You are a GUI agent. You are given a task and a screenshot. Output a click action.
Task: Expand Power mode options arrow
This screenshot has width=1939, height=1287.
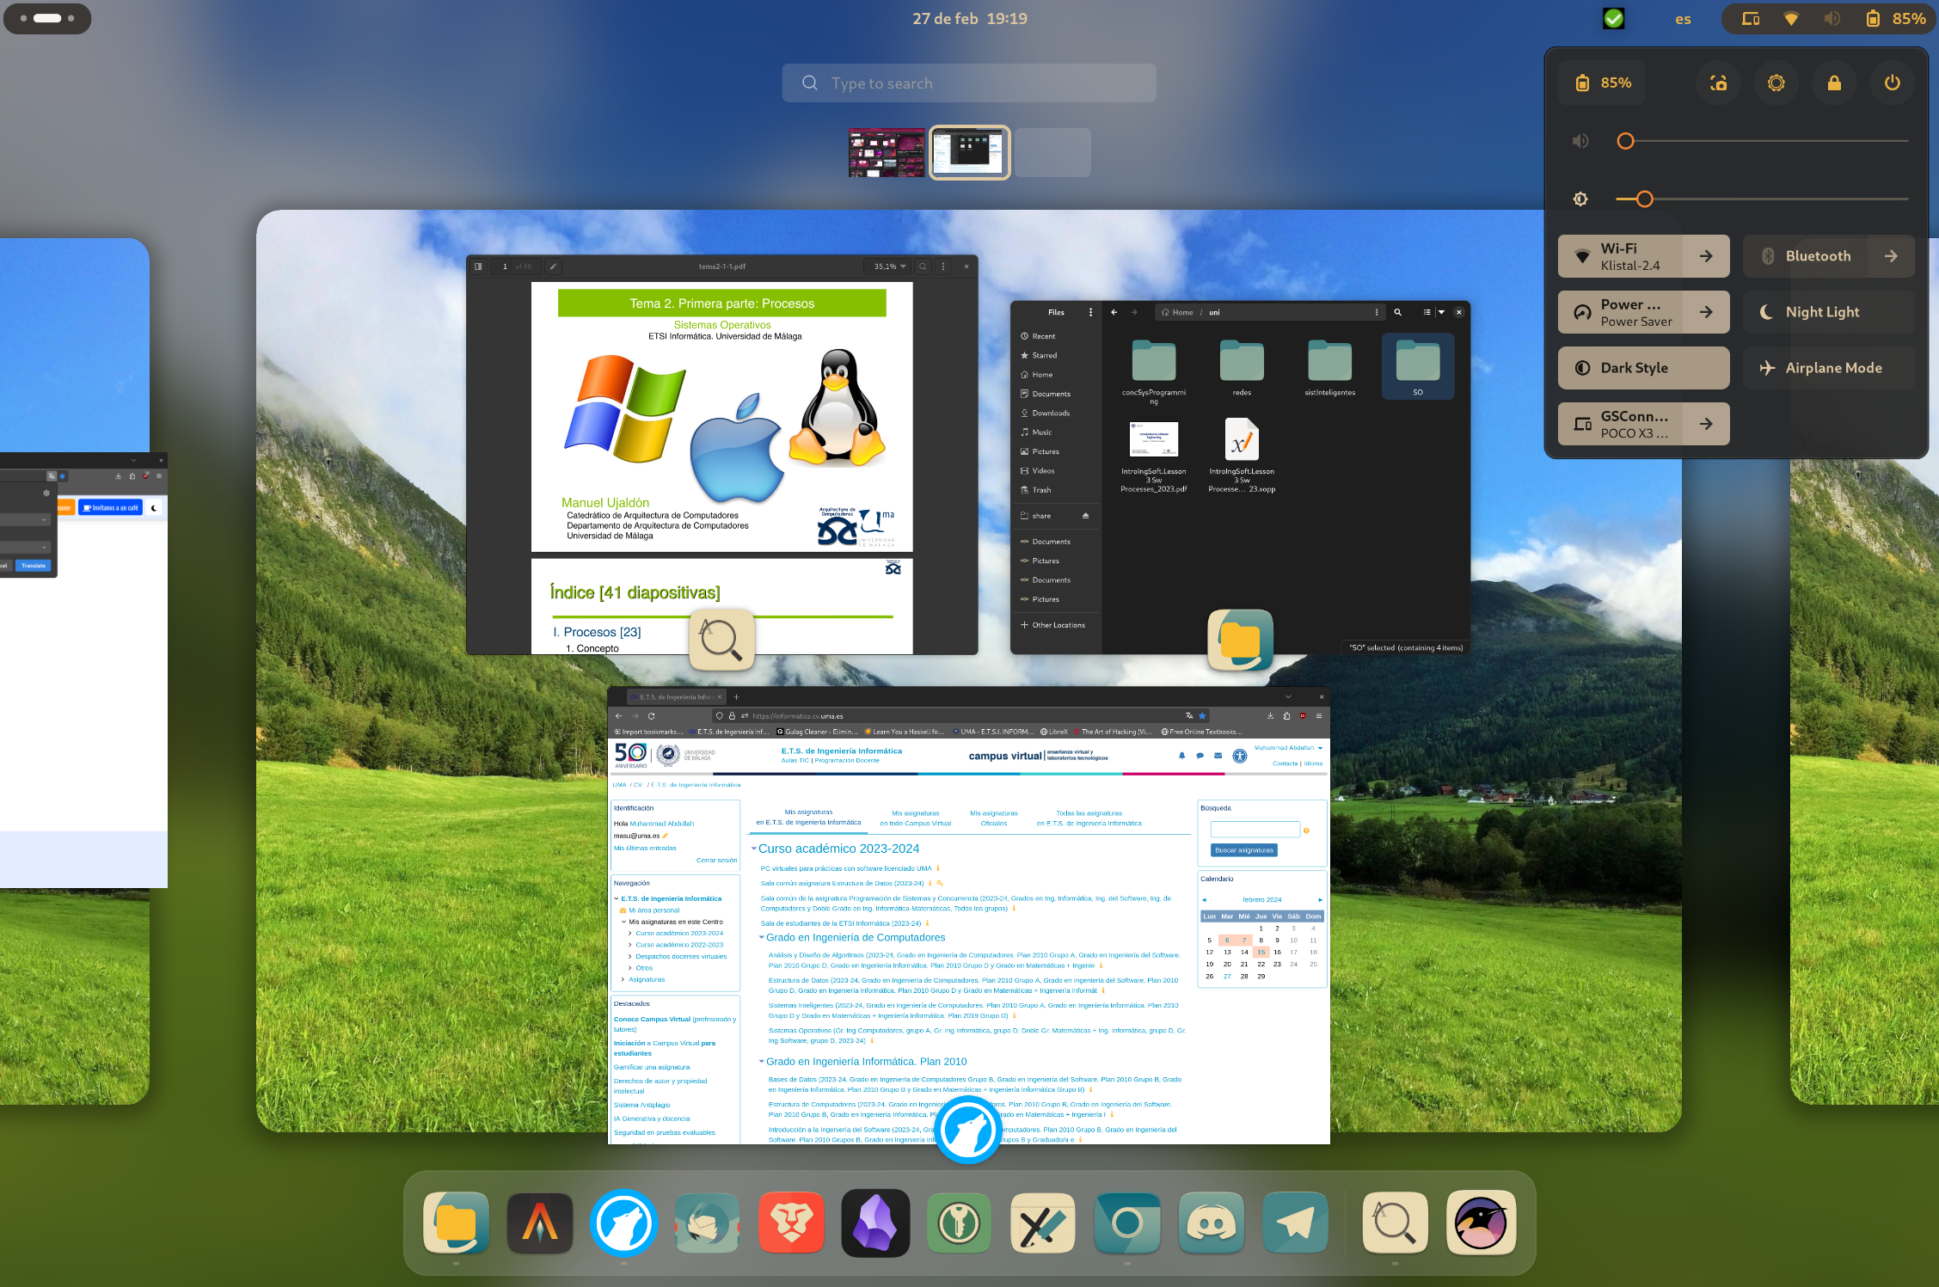pos(1706,312)
